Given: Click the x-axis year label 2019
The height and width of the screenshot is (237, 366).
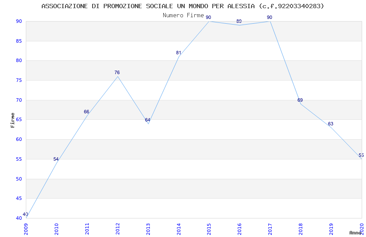Looking at the screenshot, I should pos(331,229).
